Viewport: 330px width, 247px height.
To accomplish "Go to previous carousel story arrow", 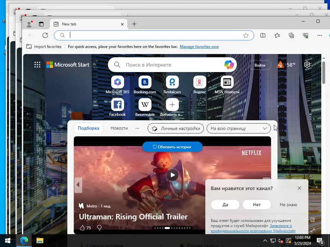I will 78,185.
